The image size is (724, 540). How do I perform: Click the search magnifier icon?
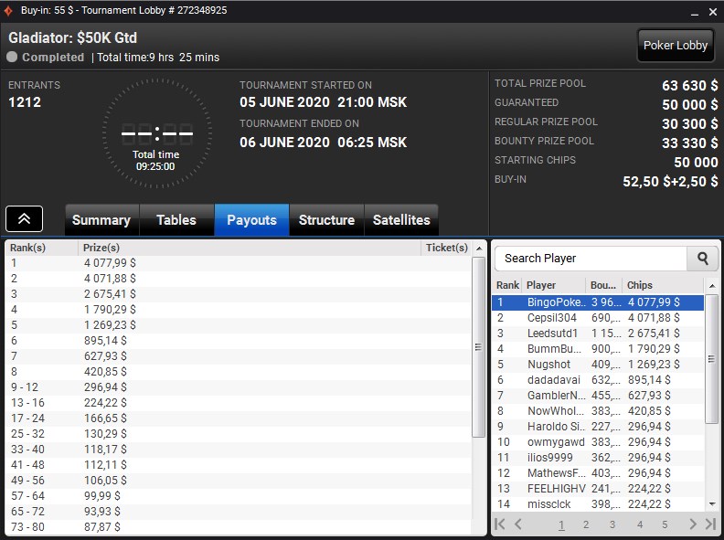pos(702,259)
